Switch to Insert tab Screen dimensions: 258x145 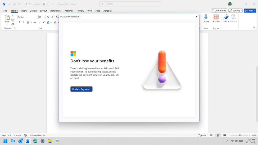tap(24, 11)
